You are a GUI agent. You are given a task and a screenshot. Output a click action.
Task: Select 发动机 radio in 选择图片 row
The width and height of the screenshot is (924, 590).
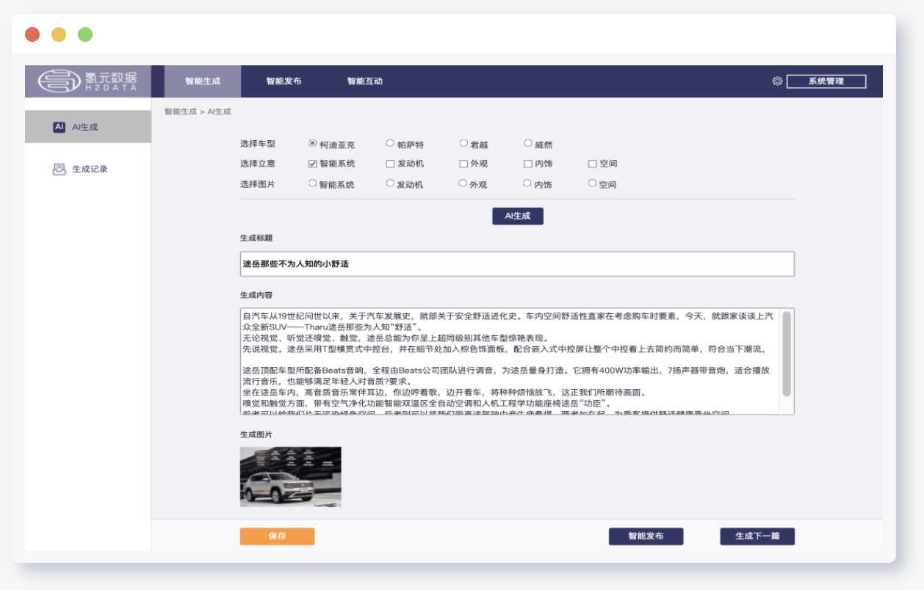[x=390, y=183]
